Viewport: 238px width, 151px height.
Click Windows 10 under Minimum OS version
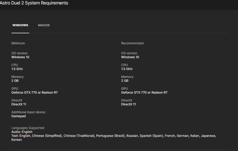pos(20,57)
